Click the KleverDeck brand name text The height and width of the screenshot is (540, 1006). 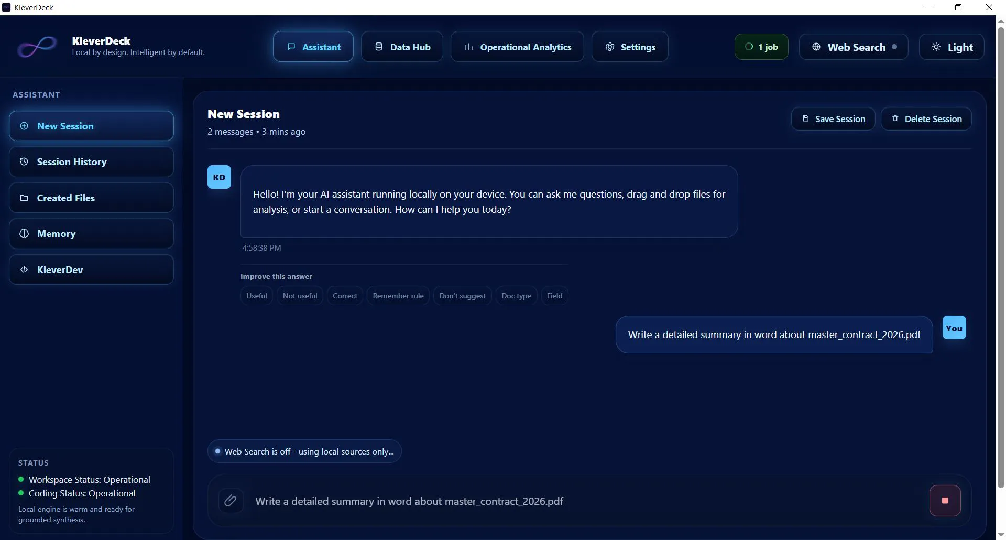click(x=101, y=41)
